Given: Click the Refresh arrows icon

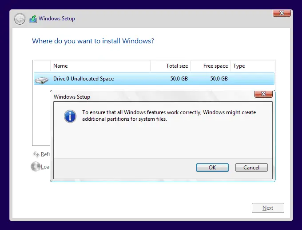Looking at the screenshot, I should (x=36, y=154).
